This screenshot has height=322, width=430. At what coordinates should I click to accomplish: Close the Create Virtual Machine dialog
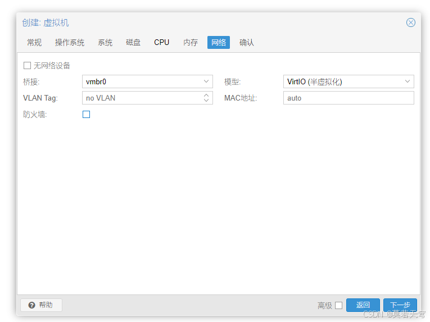coord(410,22)
